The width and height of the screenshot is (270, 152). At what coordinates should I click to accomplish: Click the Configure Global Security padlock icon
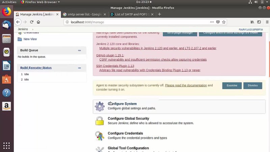pos(100,121)
